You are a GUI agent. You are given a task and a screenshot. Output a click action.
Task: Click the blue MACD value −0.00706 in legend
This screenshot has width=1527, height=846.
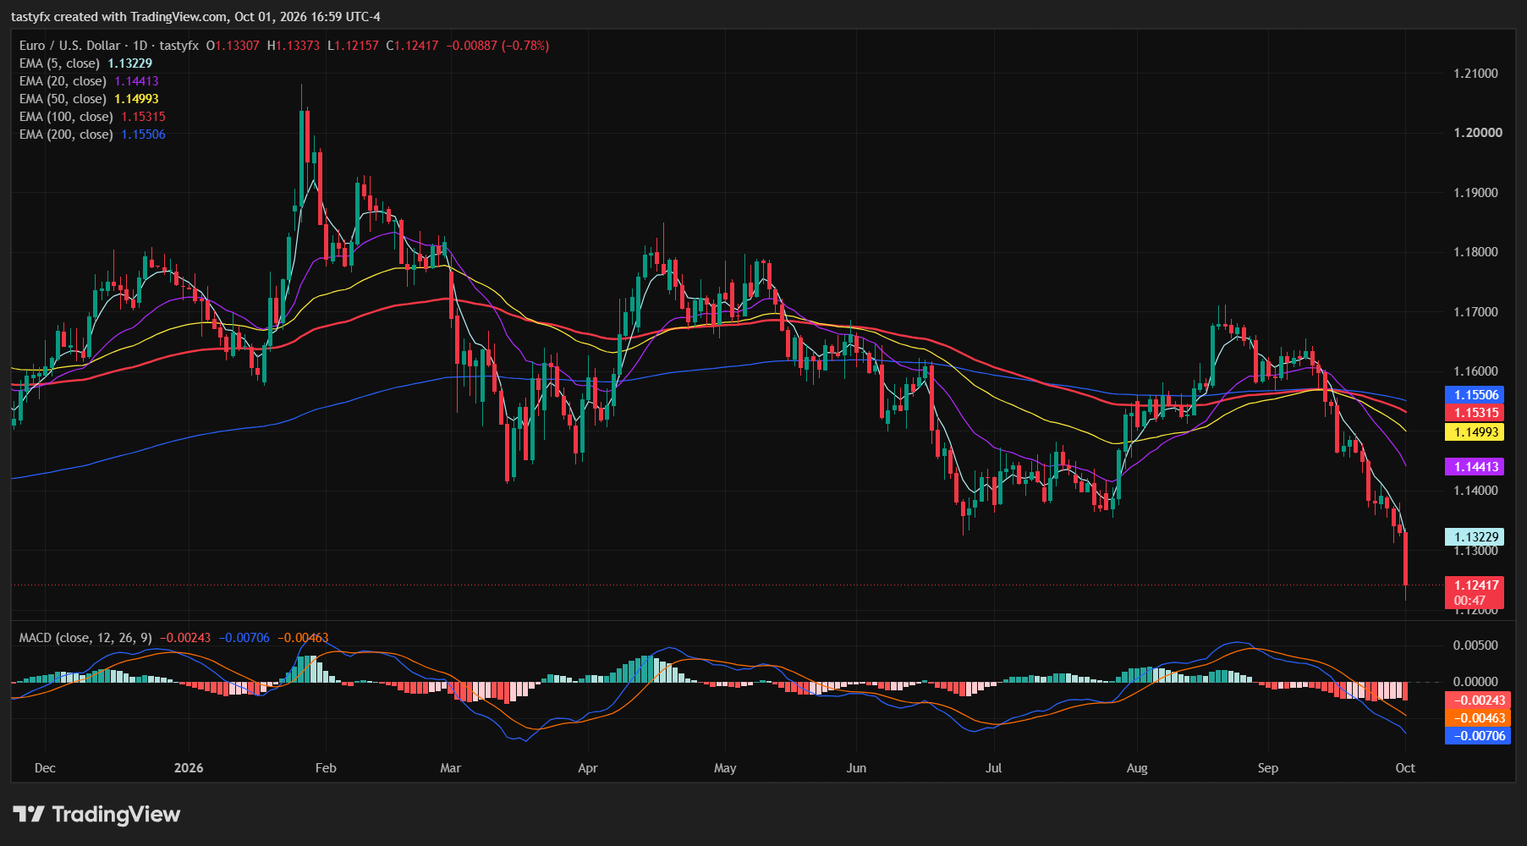click(244, 638)
